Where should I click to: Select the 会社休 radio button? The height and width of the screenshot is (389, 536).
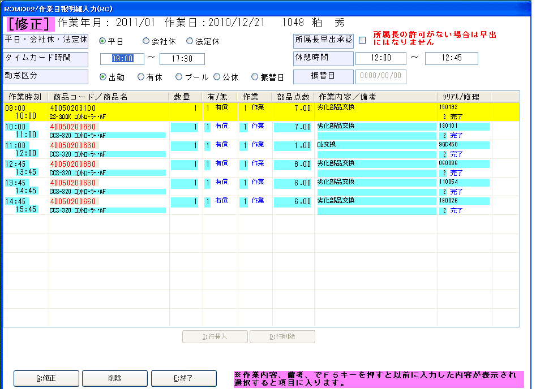146,41
